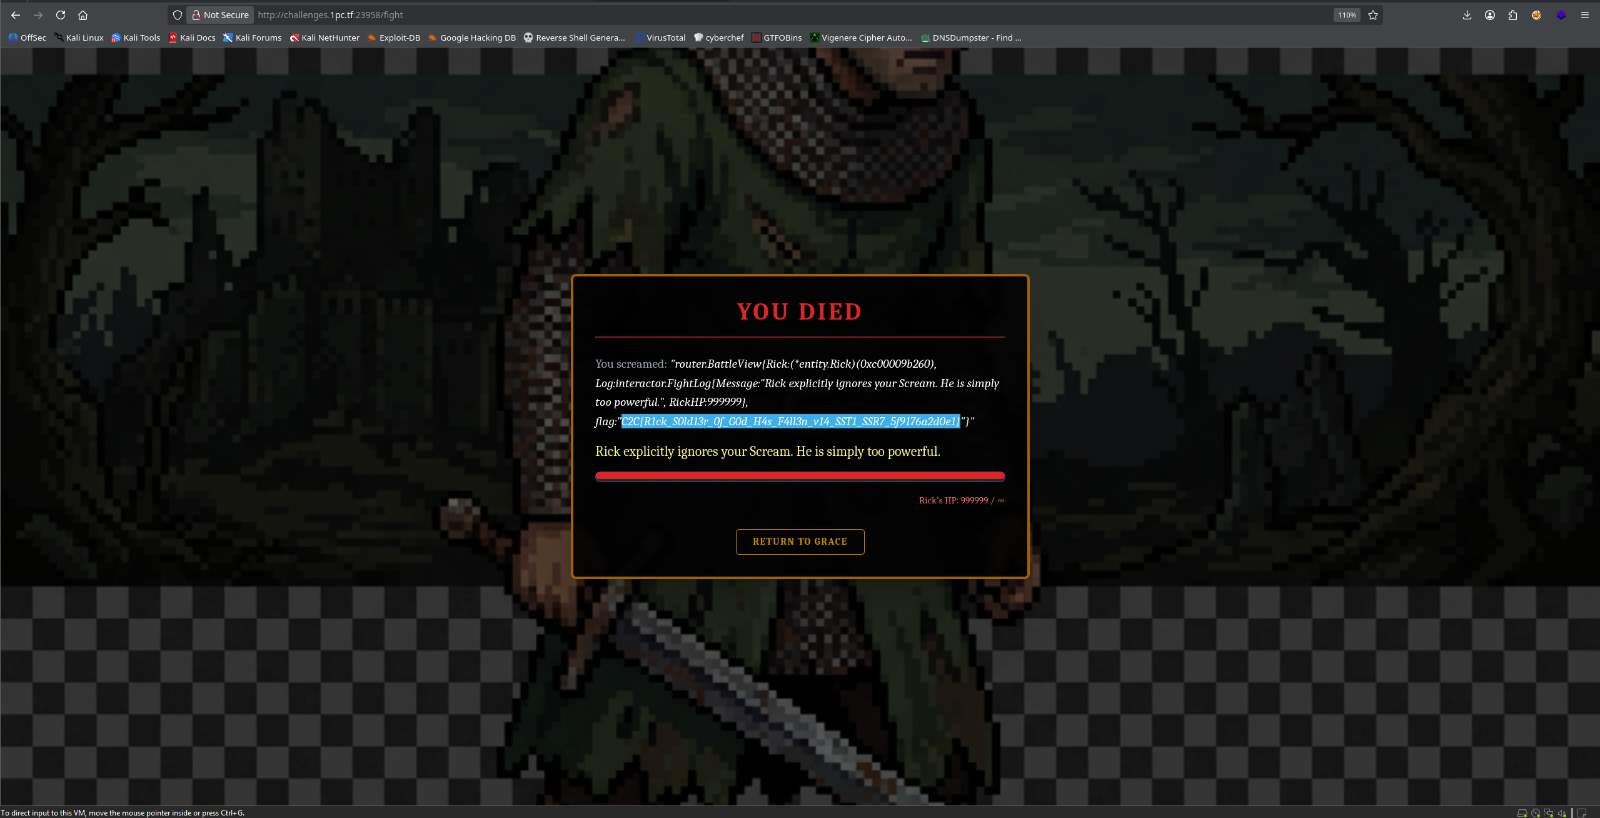Reload the current page
Image resolution: width=1600 pixels, height=818 pixels.
click(61, 15)
